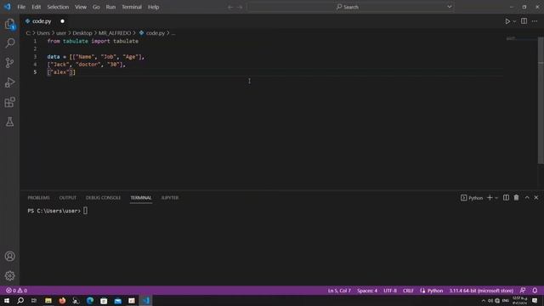Open errors and warnings status indicator
Screen dimensions: 544x306
point(16,291)
